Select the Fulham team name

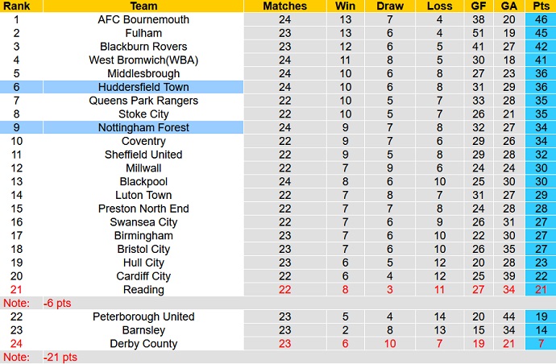[143, 33]
